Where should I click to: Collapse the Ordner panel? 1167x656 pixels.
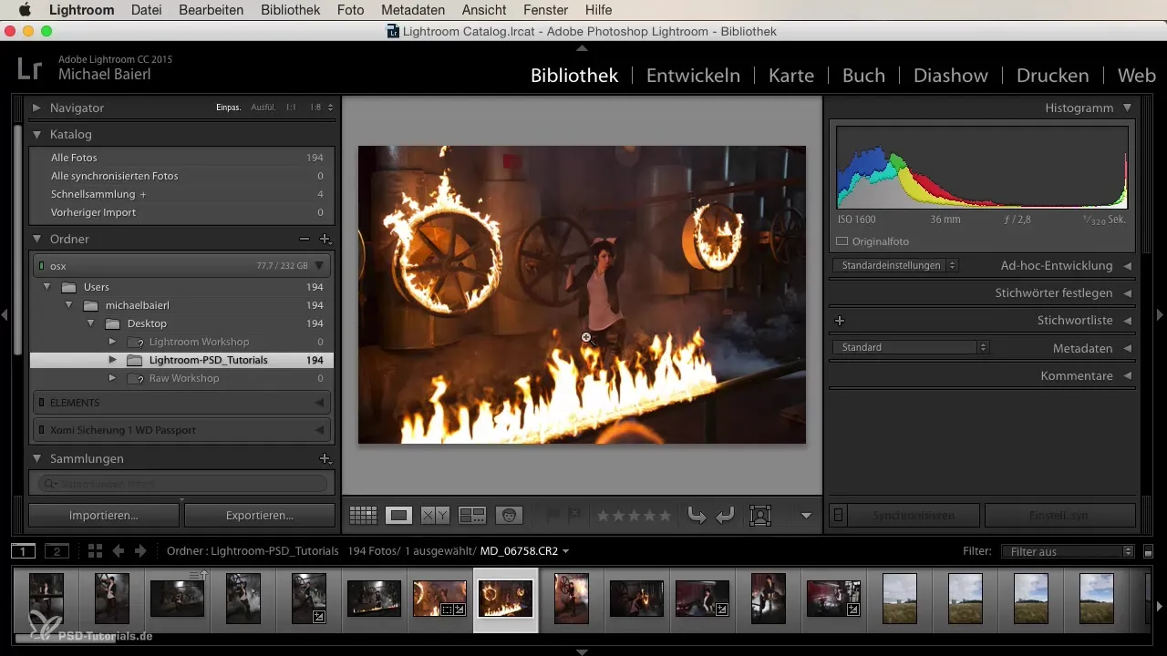click(37, 239)
